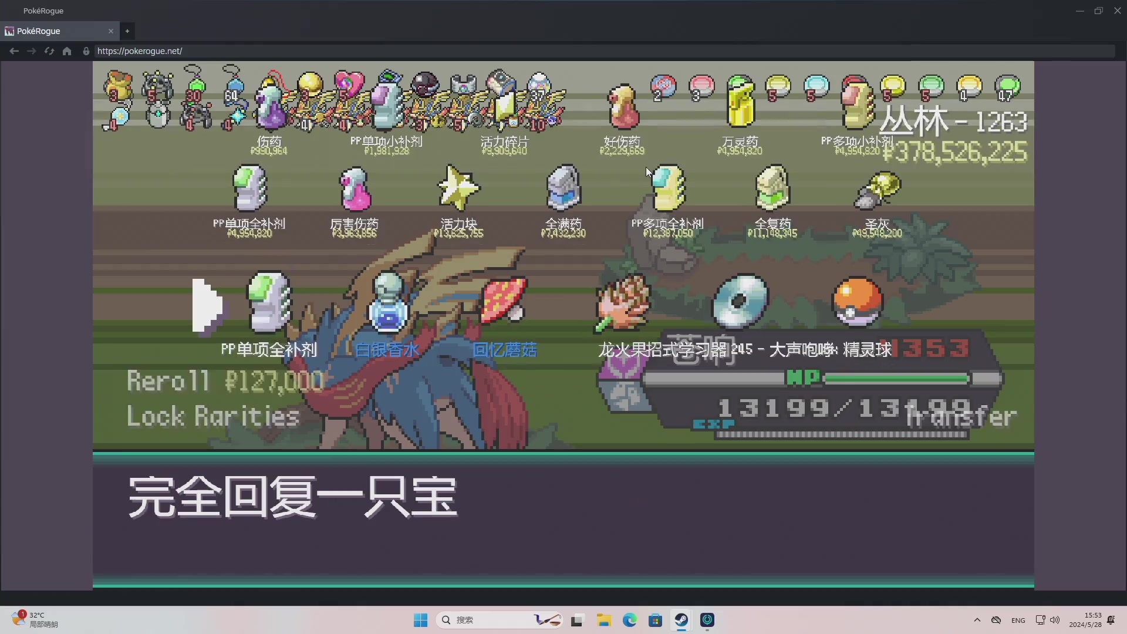Buy the PP多项小补剂 item
This screenshot has width=1127, height=634.
[857, 107]
